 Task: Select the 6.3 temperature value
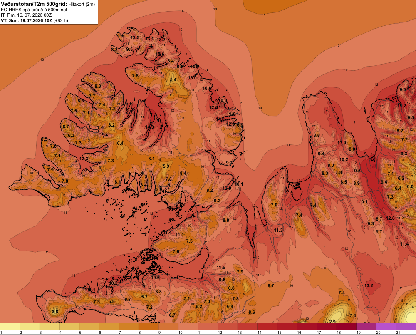(71, 135)
